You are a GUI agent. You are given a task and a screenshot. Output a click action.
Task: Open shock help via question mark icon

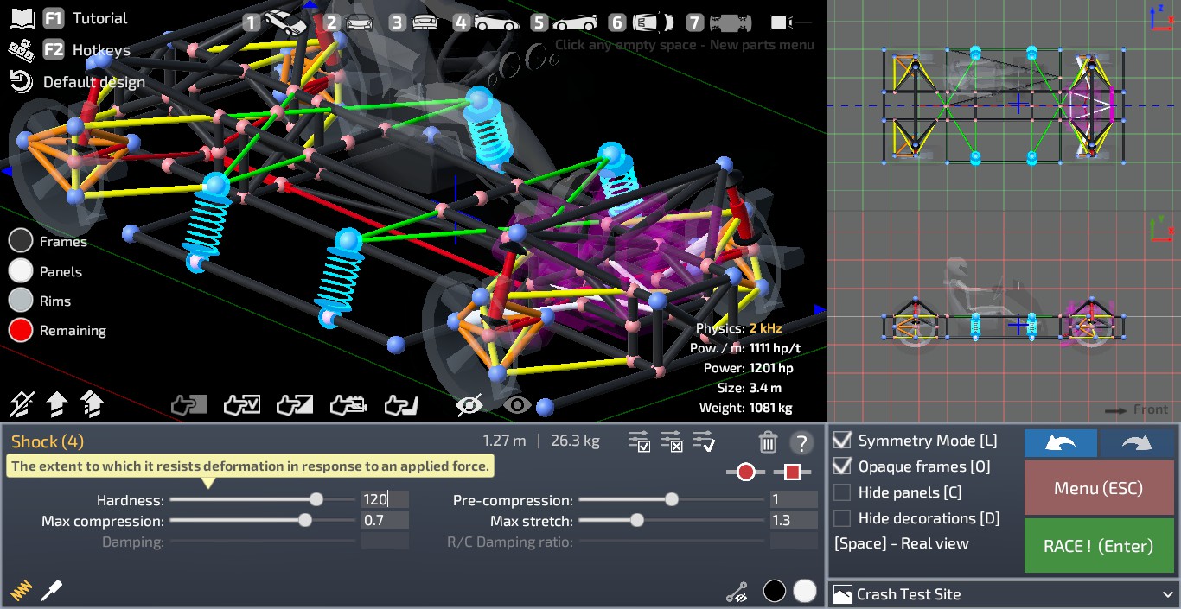[x=801, y=442]
